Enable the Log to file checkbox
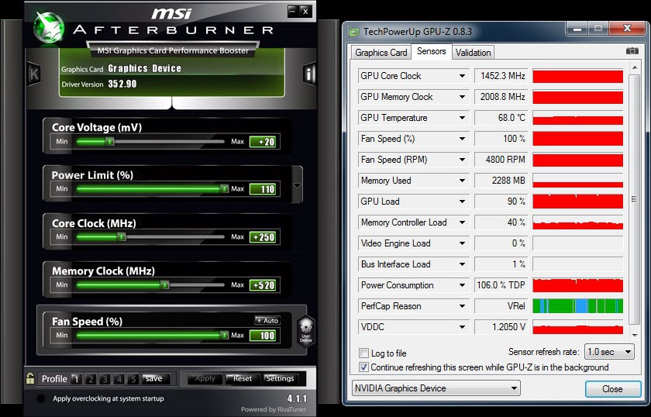Screen dimensions: 651x417 coord(363,353)
